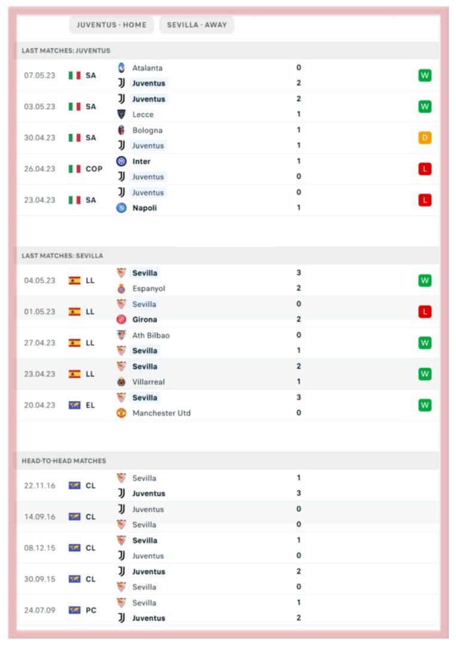
Task: Click green W badge for Atalanta match
Action: point(425,75)
